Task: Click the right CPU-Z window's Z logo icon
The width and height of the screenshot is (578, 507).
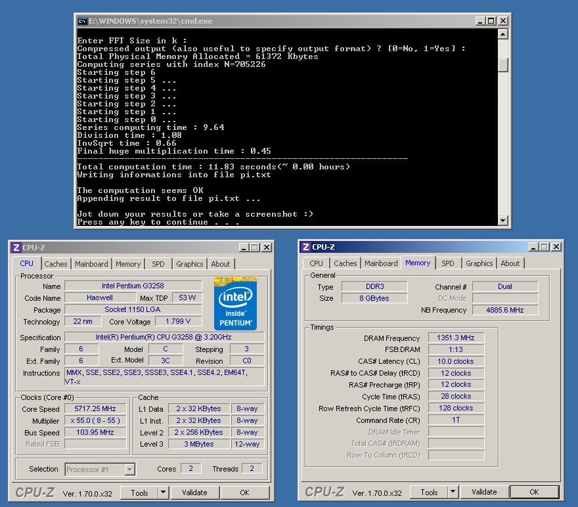Action: (305, 247)
